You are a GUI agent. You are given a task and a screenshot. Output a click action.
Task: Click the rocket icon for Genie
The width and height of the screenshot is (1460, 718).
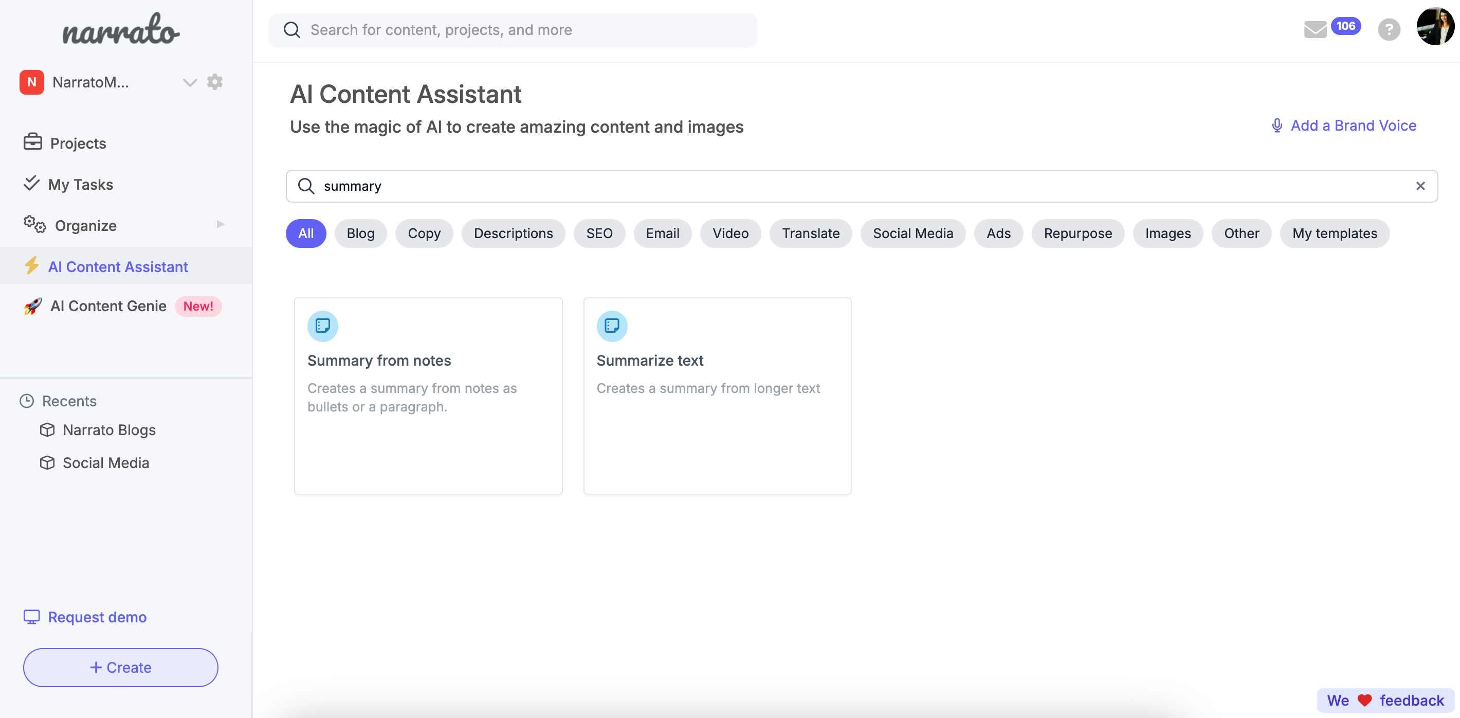(33, 306)
